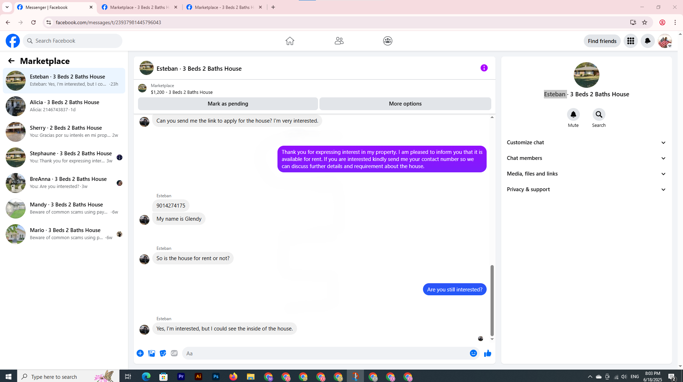The height and width of the screenshot is (382, 683).
Task: Choose a sticker in composer
Action: pos(163,353)
